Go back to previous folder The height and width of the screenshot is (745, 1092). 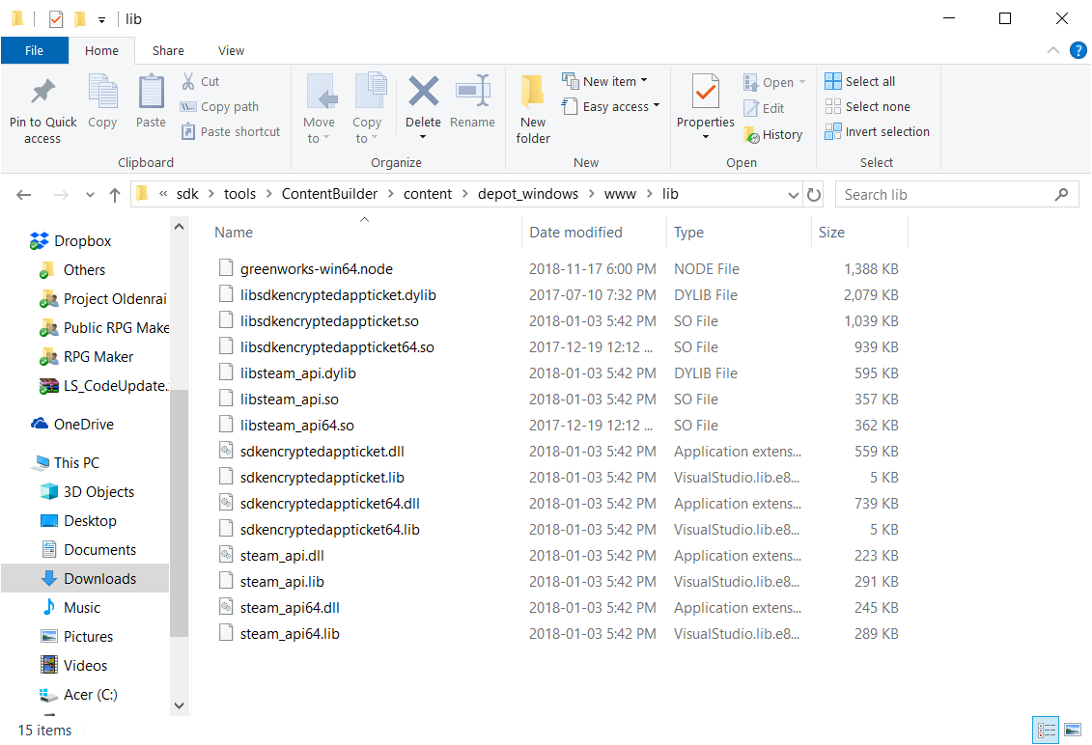(24, 195)
